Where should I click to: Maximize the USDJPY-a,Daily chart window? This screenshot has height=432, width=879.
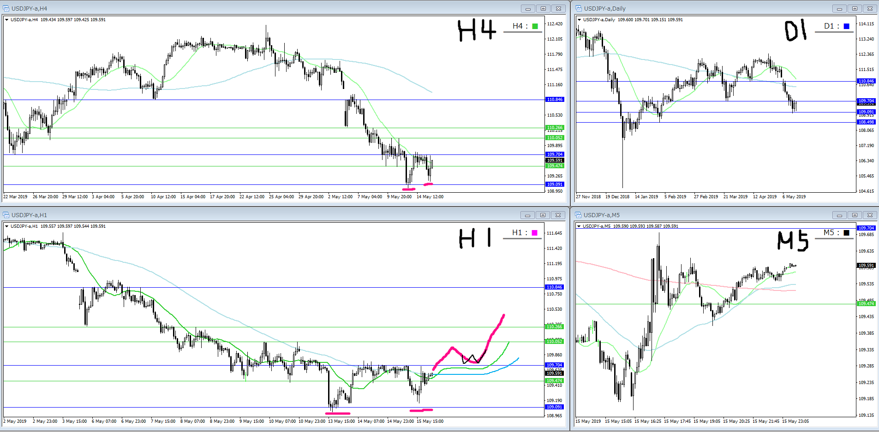(x=855, y=8)
